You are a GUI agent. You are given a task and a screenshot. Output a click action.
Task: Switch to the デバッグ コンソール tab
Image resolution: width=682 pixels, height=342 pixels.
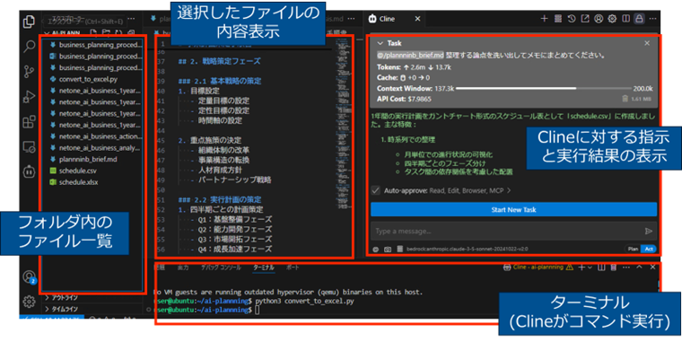221,267
